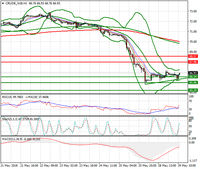The height and width of the screenshot is (169, 200).
Task: Select the 23 May 18:00 time axis label
Action: [88, 166]
